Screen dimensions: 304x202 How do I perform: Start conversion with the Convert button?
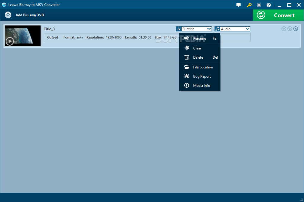click(x=279, y=15)
